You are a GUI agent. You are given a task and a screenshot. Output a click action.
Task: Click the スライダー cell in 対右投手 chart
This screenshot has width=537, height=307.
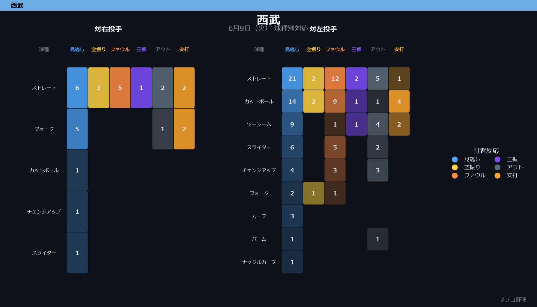click(x=77, y=253)
